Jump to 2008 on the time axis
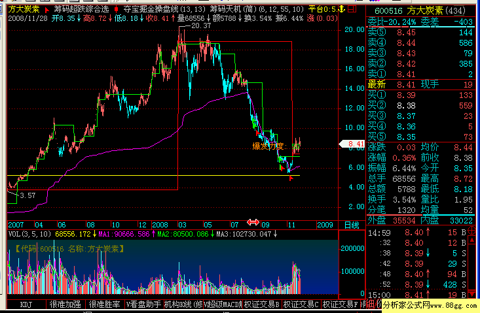This screenshot has width=480, height=313. coord(160,225)
